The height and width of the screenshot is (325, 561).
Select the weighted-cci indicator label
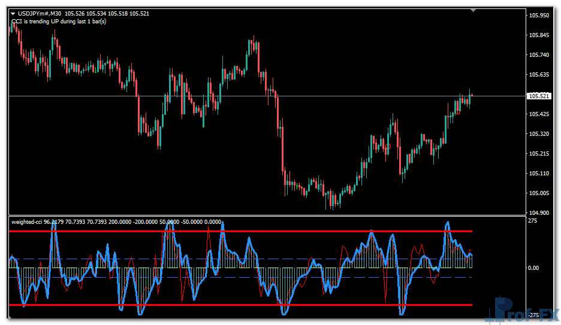pyautogui.click(x=29, y=222)
